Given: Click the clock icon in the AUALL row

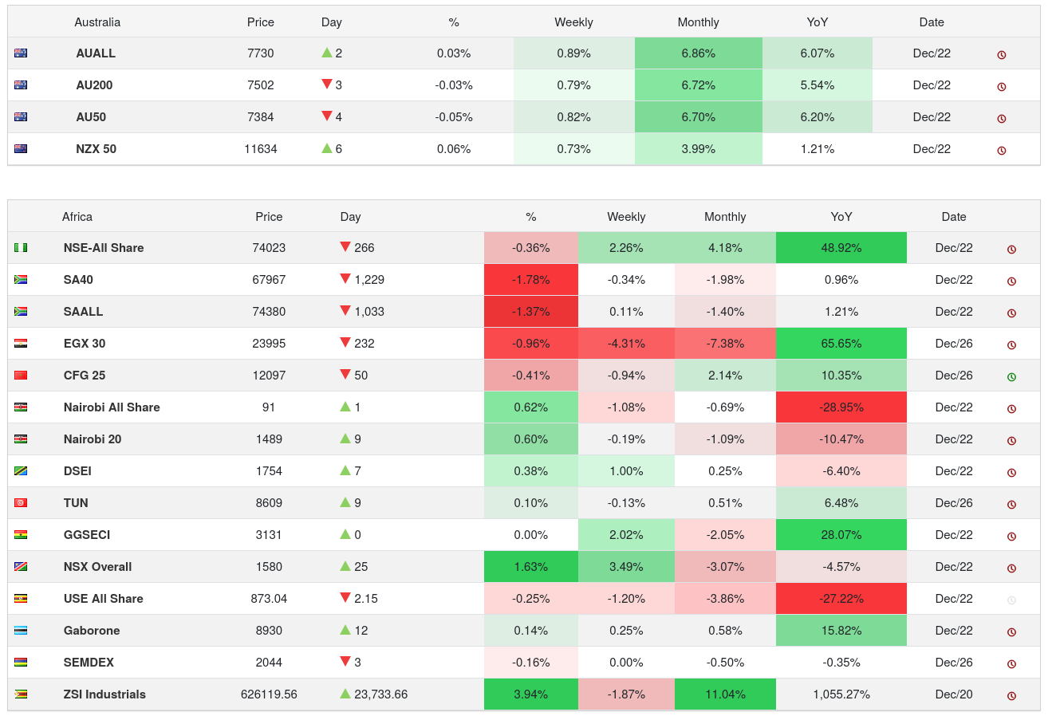Looking at the screenshot, I should pyautogui.click(x=1002, y=55).
